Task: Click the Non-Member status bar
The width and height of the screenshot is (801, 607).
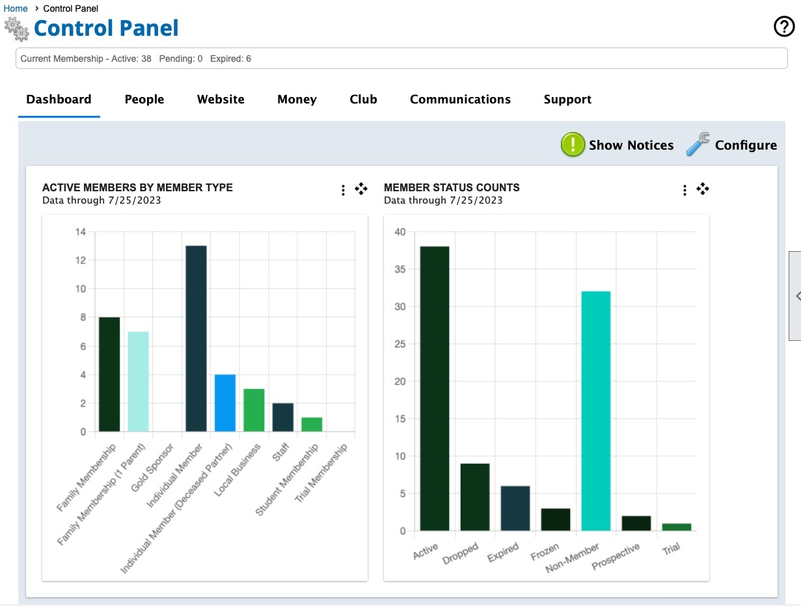Action: pyautogui.click(x=596, y=411)
